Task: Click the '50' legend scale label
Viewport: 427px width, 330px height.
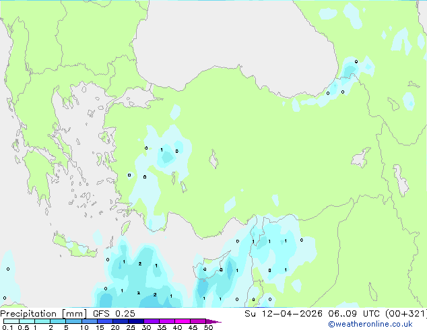Action: [x=208, y=327]
